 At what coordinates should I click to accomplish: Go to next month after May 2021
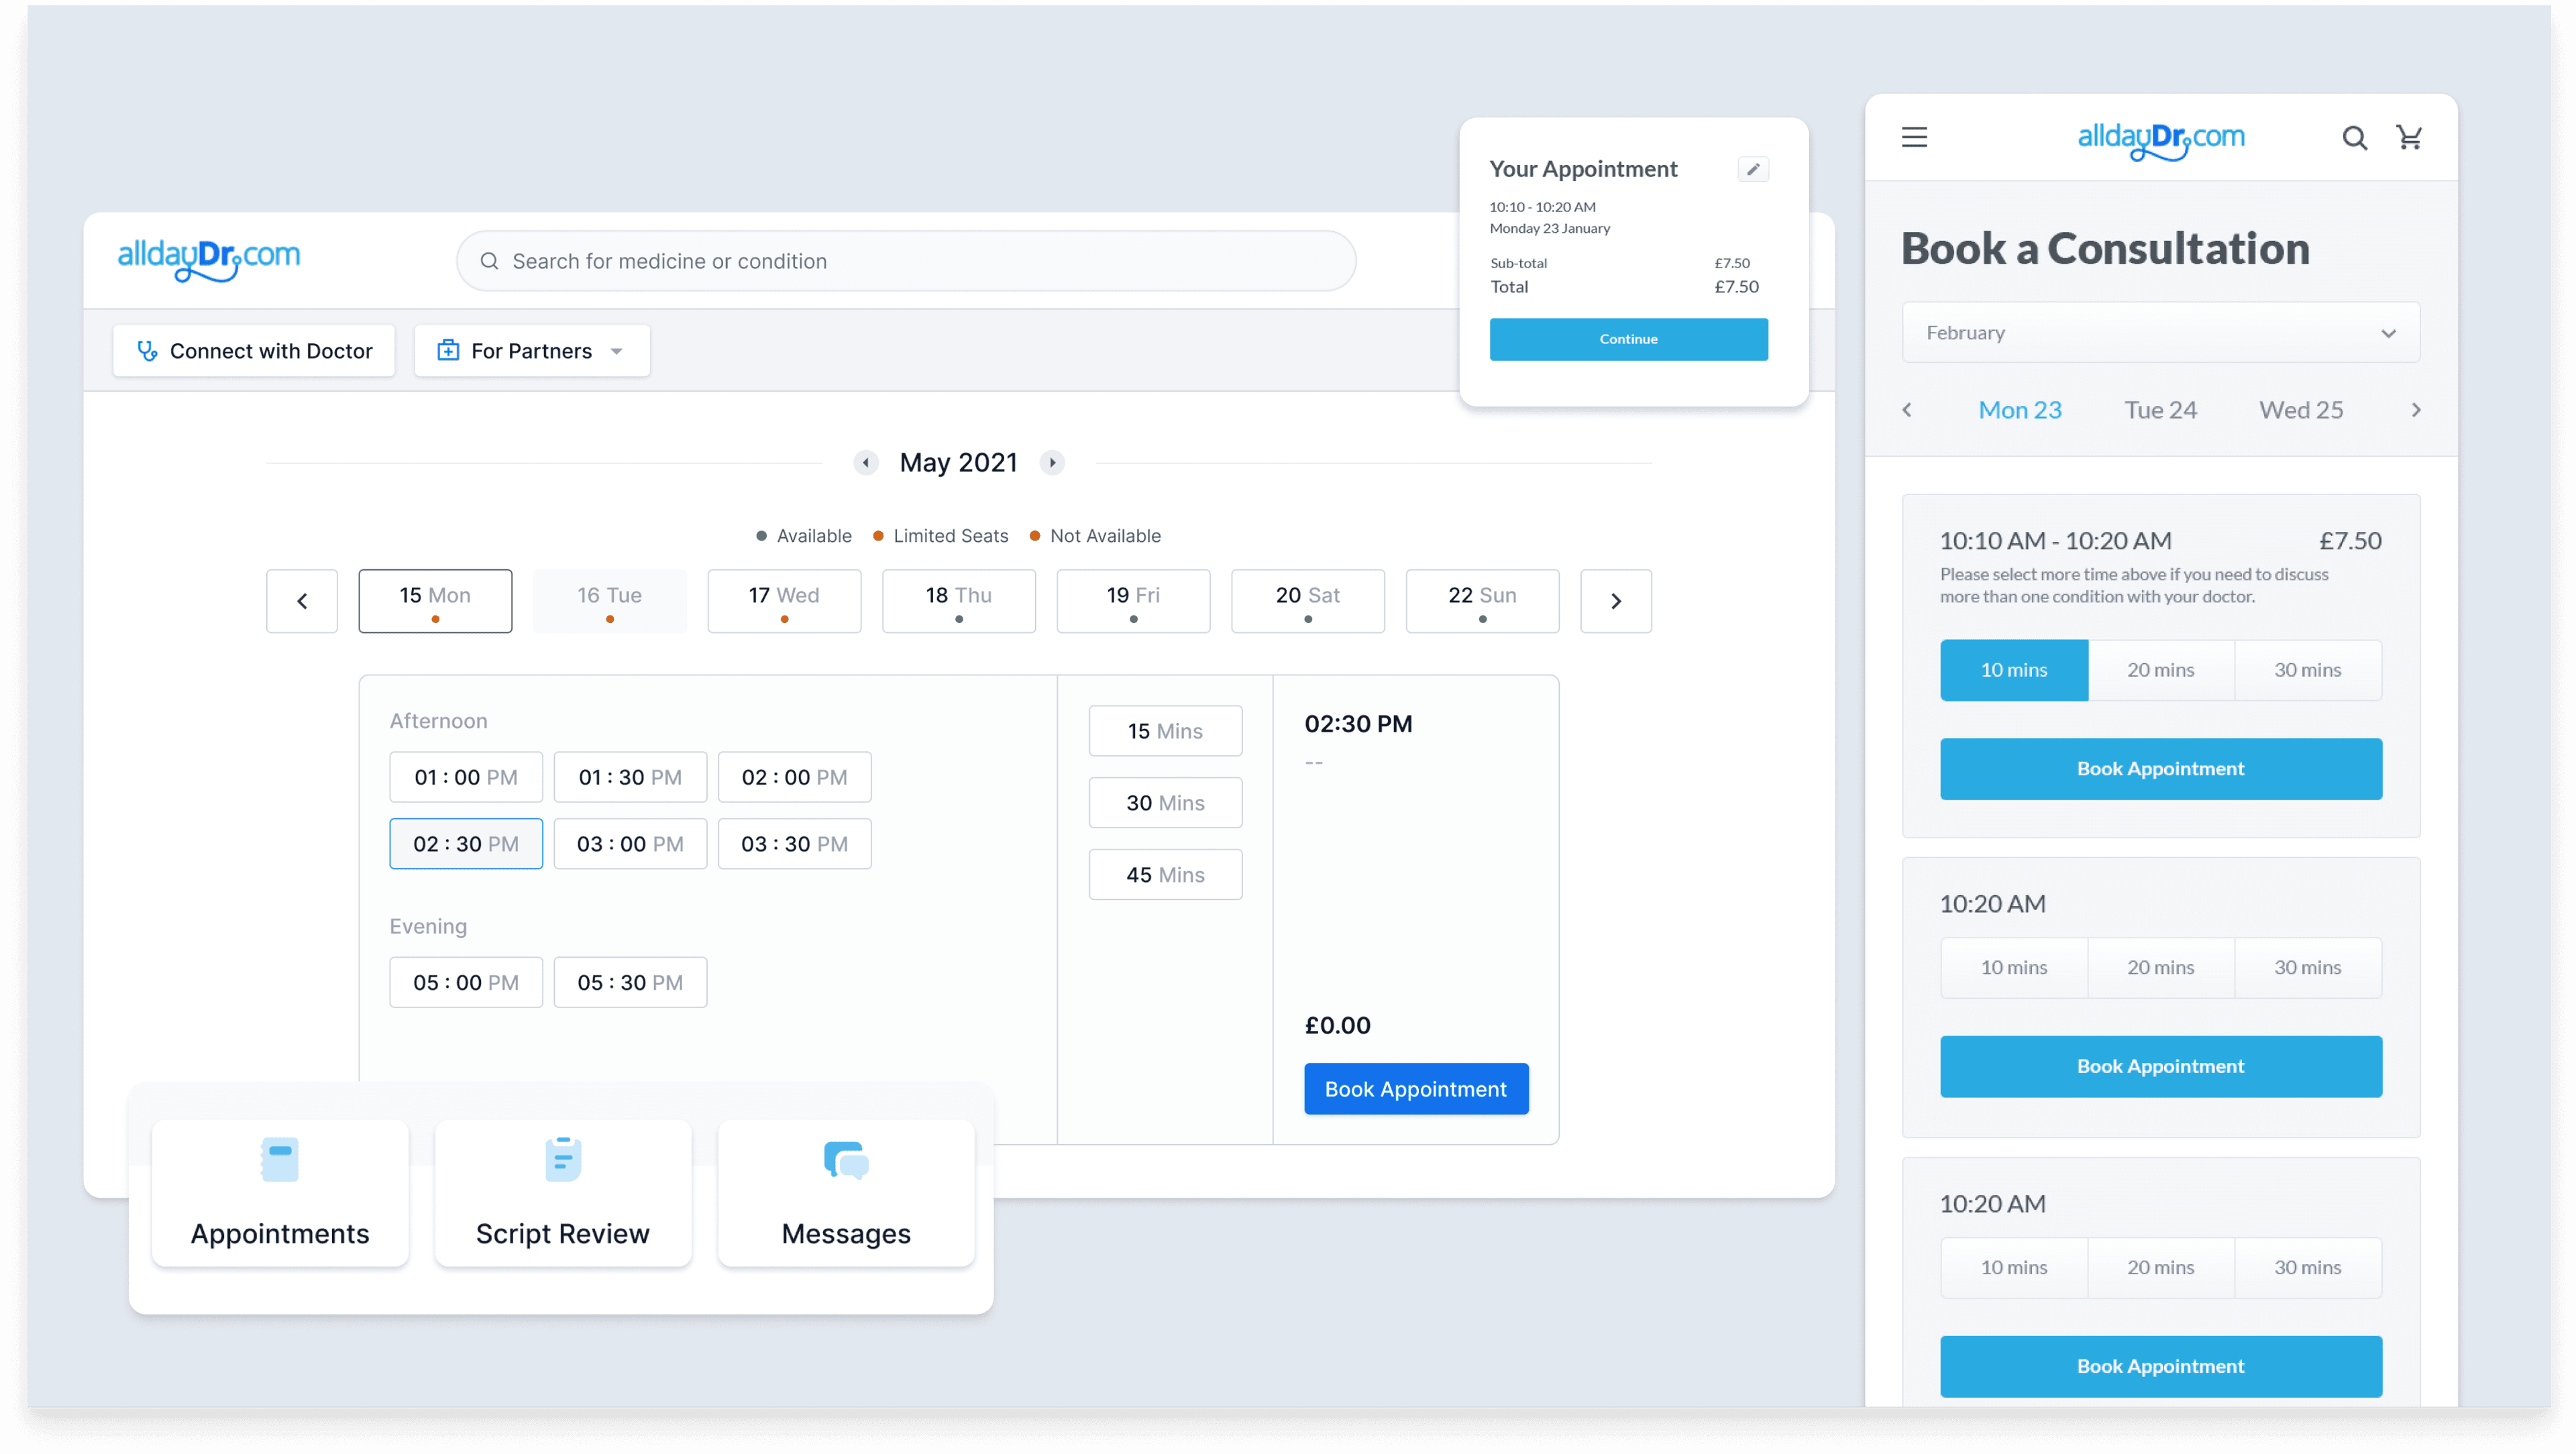tap(1052, 463)
